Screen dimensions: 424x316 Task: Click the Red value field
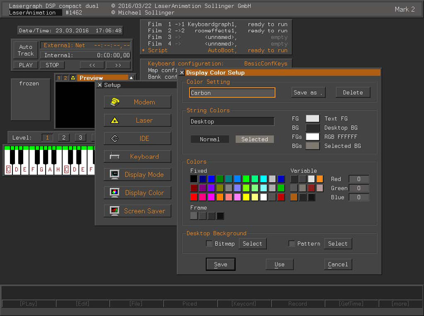[x=359, y=179]
